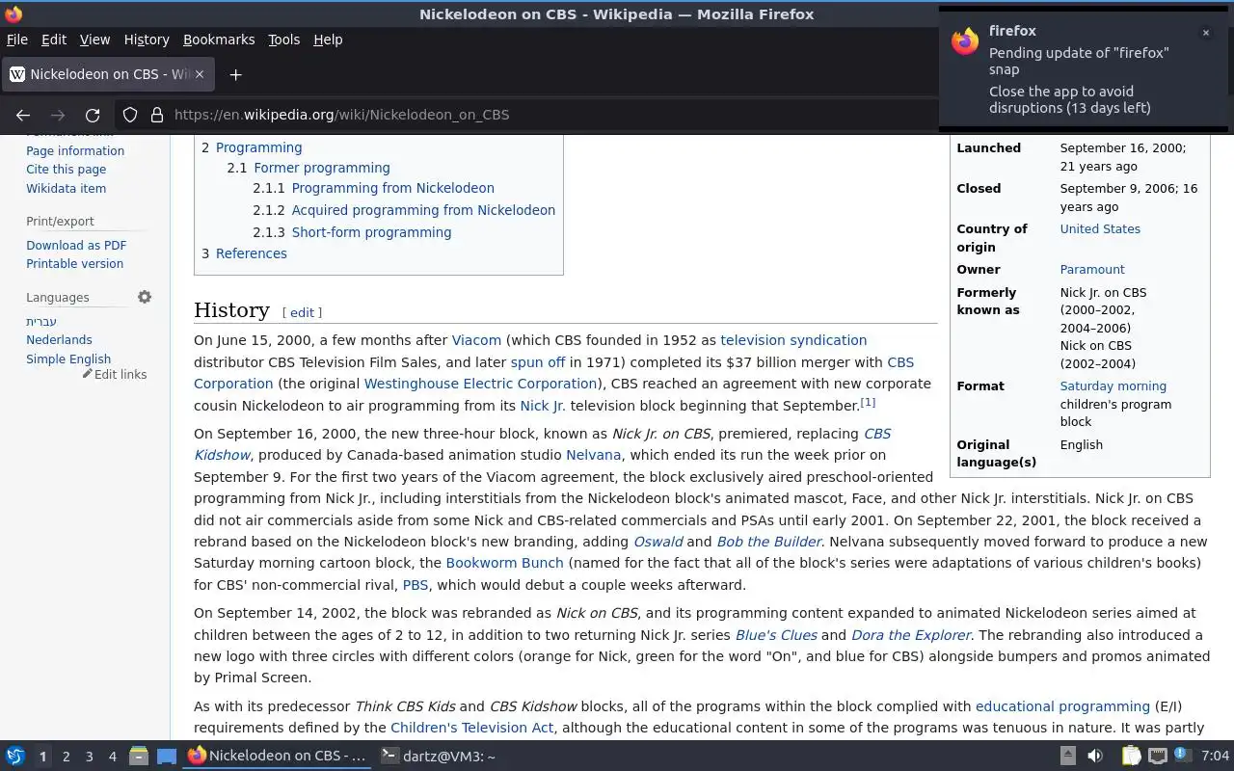Viewport: 1234px width, 771px height.
Task: Jump to Programming section in contents
Action: tap(258, 147)
